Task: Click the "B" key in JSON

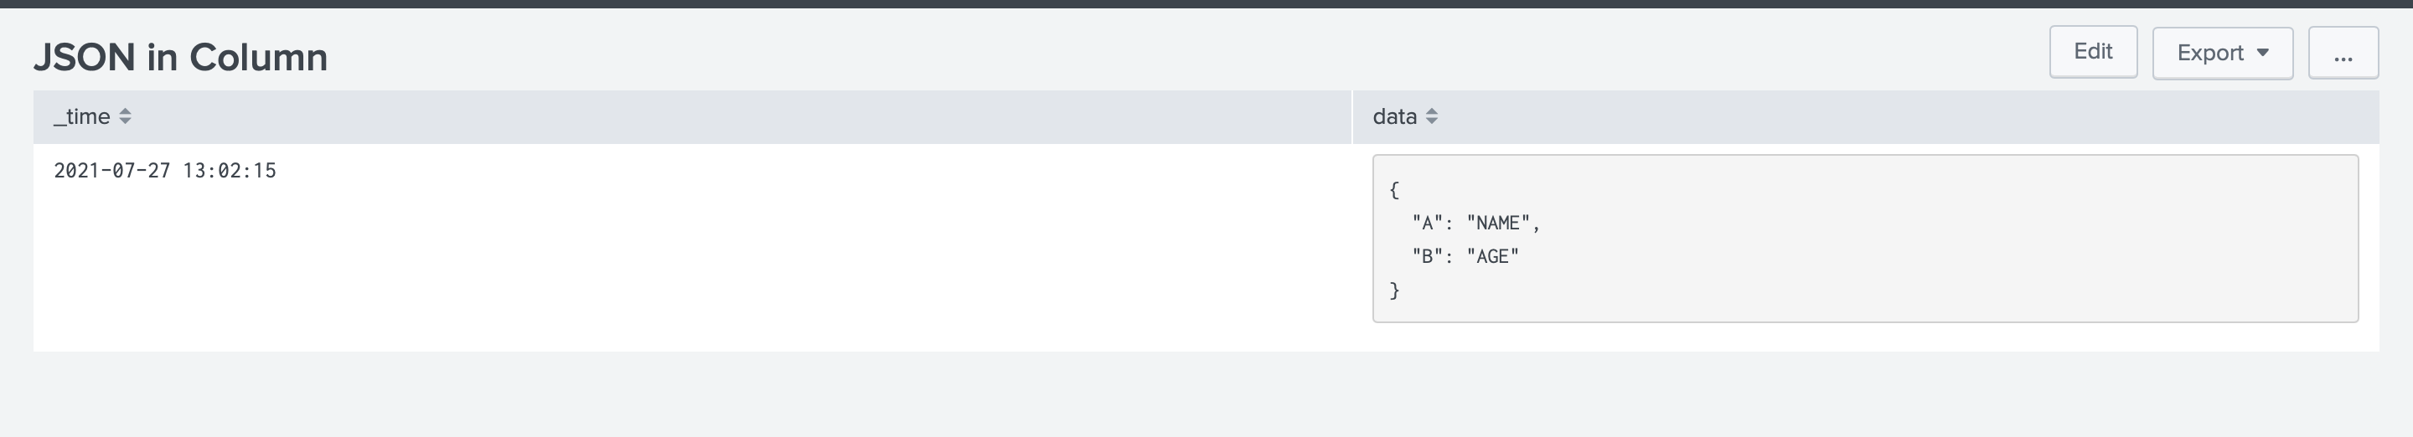Action: pyautogui.click(x=1428, y=256)
